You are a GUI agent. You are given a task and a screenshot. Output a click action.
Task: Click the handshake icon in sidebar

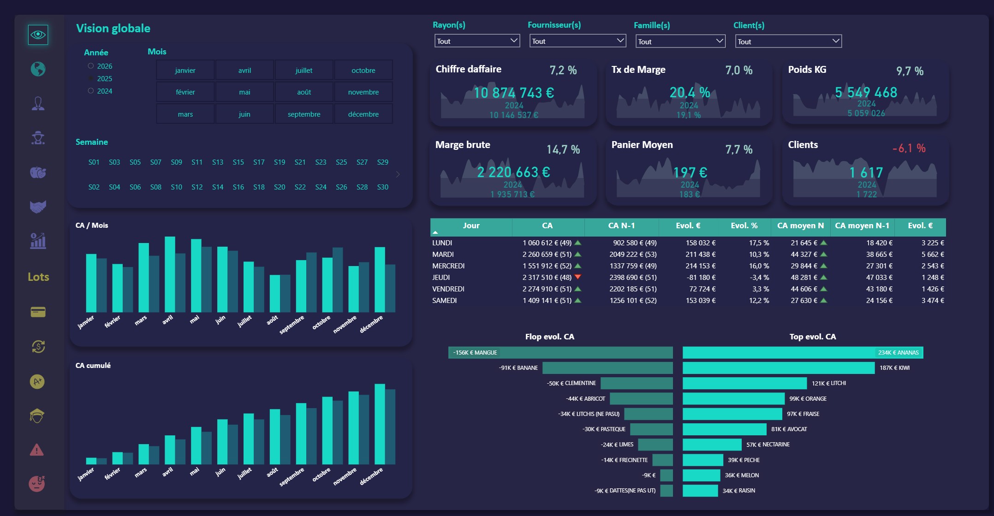click(x=38, y=207)
